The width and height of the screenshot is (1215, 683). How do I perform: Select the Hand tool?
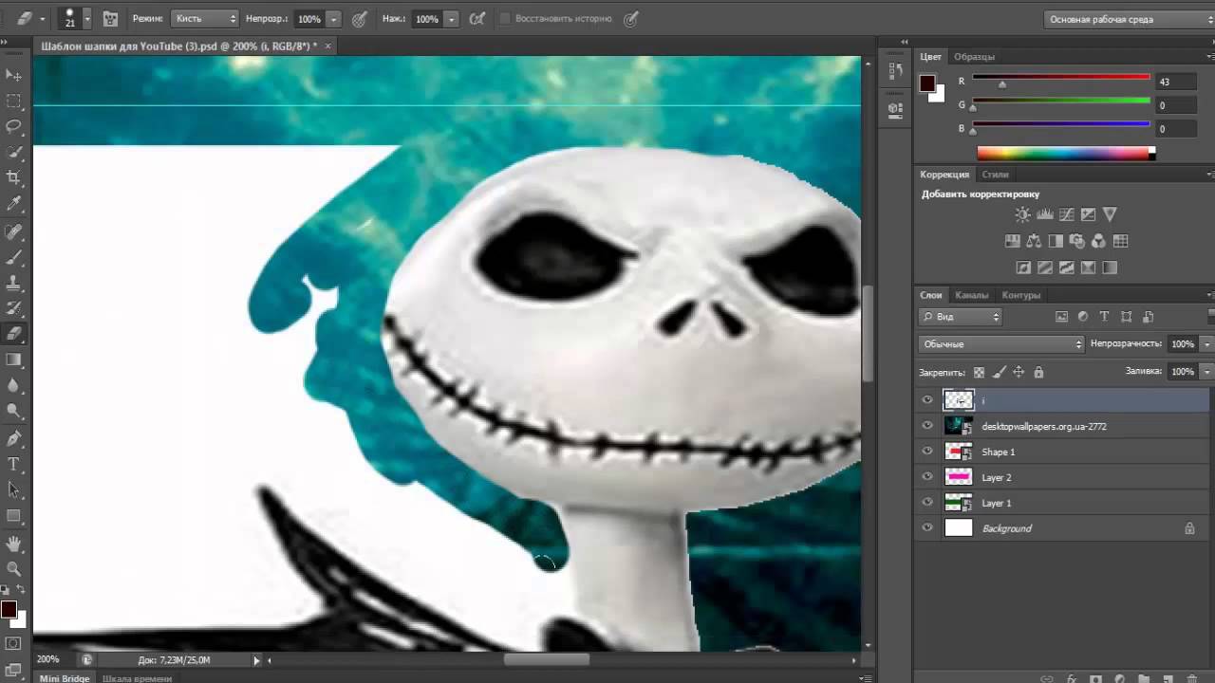pyautogui.click(x=13, y=544)
